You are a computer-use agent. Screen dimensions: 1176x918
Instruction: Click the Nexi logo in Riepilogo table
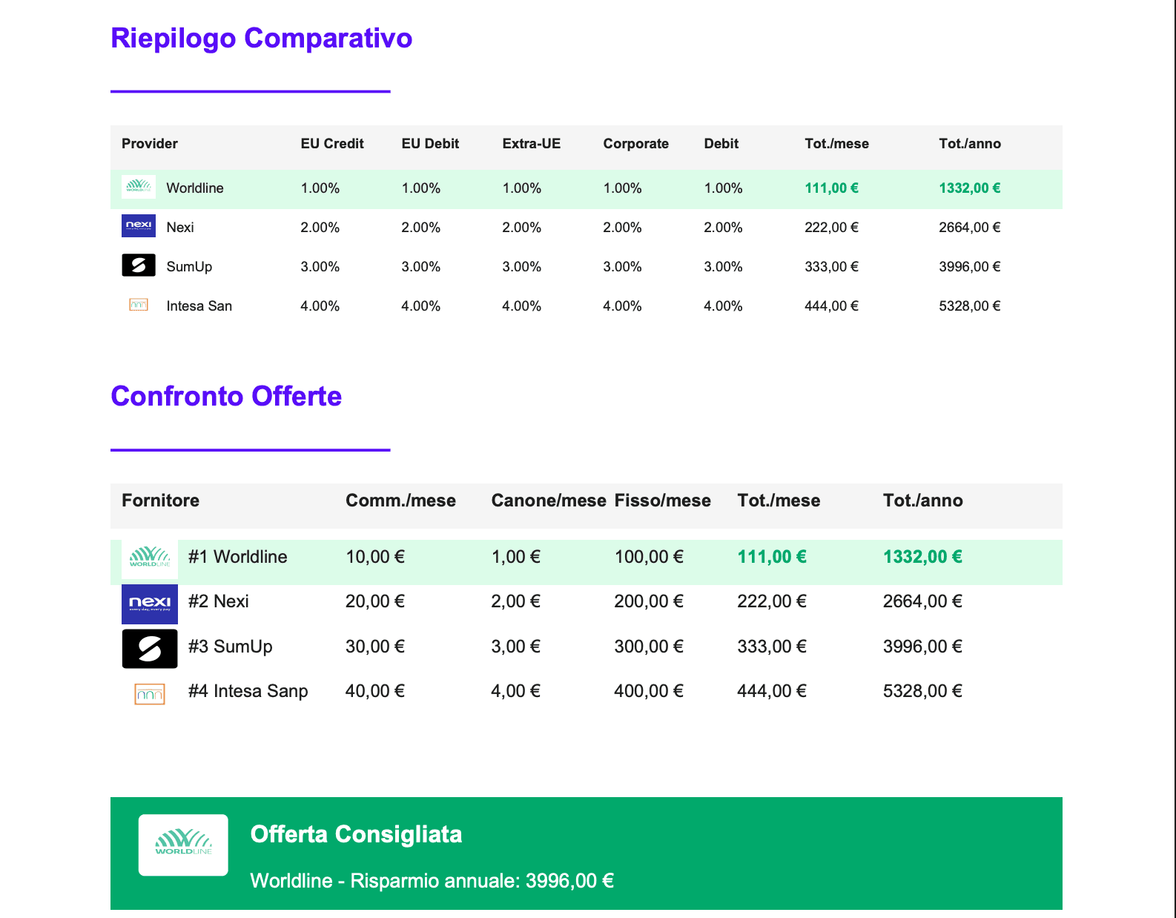tap(139, 226)
